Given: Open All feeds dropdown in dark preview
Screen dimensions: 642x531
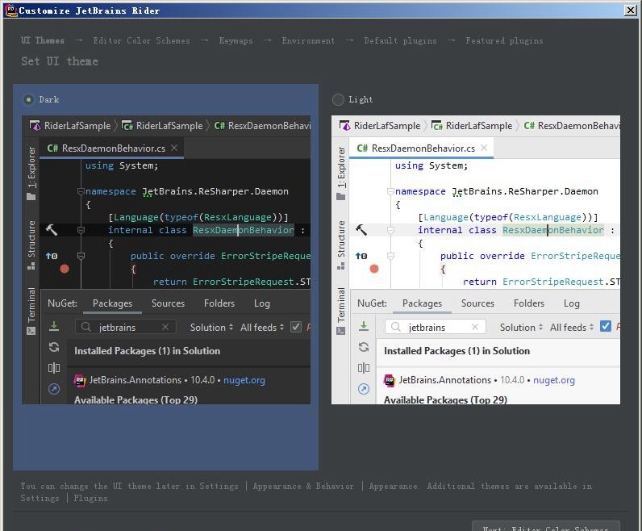Looking at the screenshot, I should [x=262, y=328].
